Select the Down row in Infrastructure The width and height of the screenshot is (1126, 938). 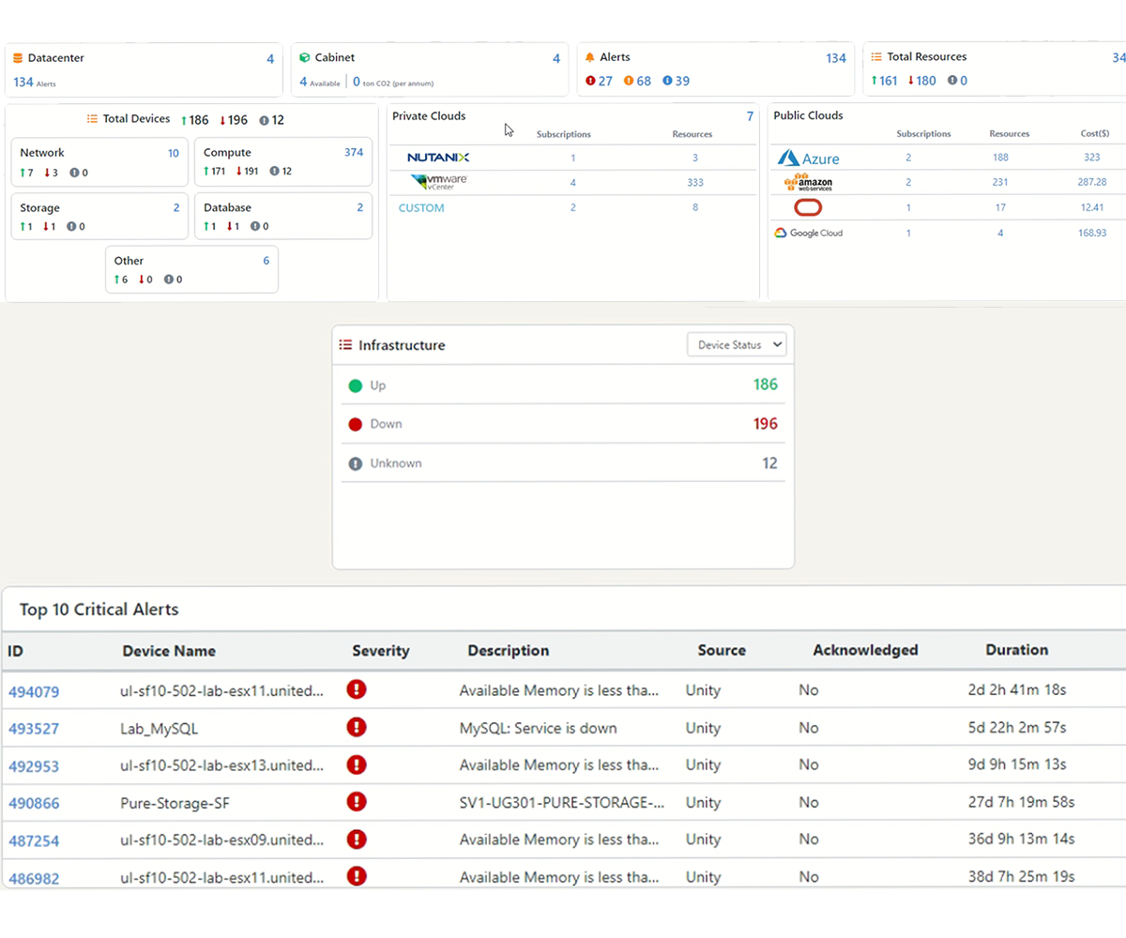click(563, 424)
